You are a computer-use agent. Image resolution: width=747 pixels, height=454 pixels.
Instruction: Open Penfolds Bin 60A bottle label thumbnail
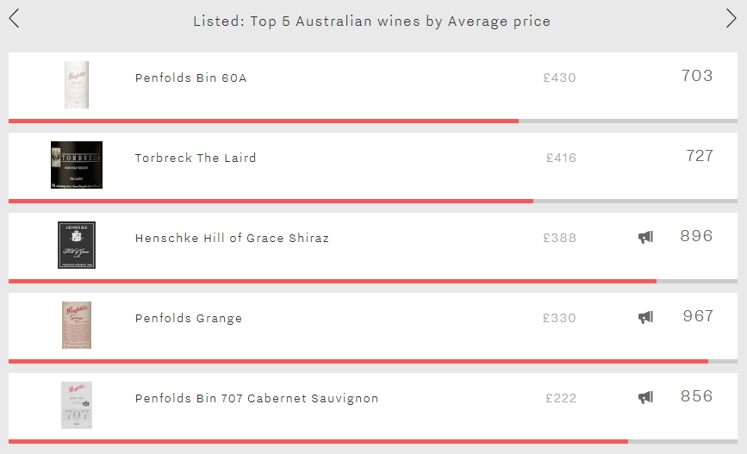coord(77,84)
